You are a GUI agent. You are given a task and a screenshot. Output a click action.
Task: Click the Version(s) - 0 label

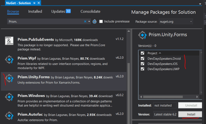point(147,46)
